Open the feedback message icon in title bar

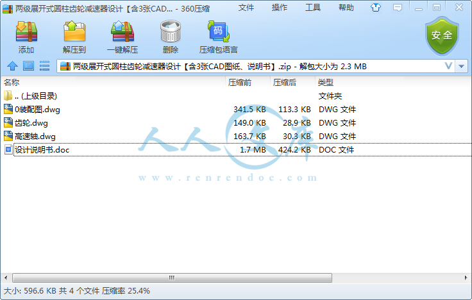click(398, 8)
